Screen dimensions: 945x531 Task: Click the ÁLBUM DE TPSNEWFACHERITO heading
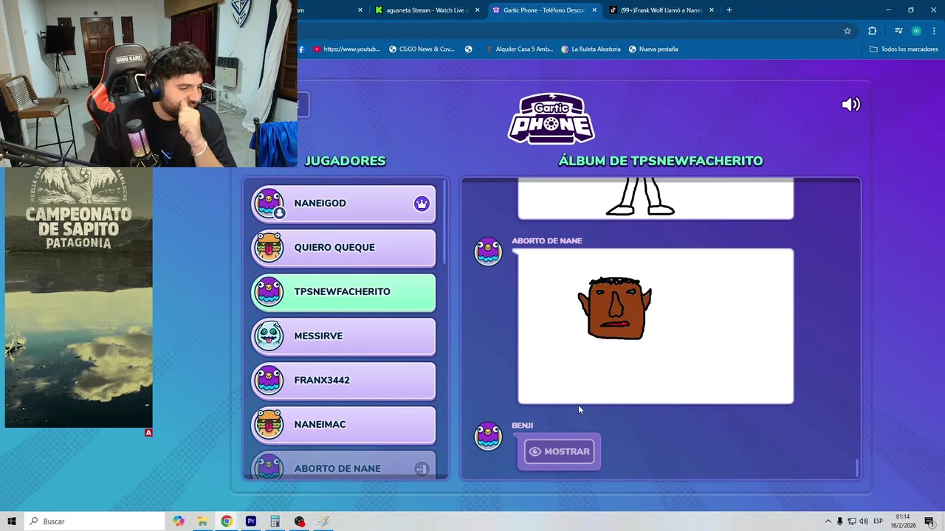point(661,161)
